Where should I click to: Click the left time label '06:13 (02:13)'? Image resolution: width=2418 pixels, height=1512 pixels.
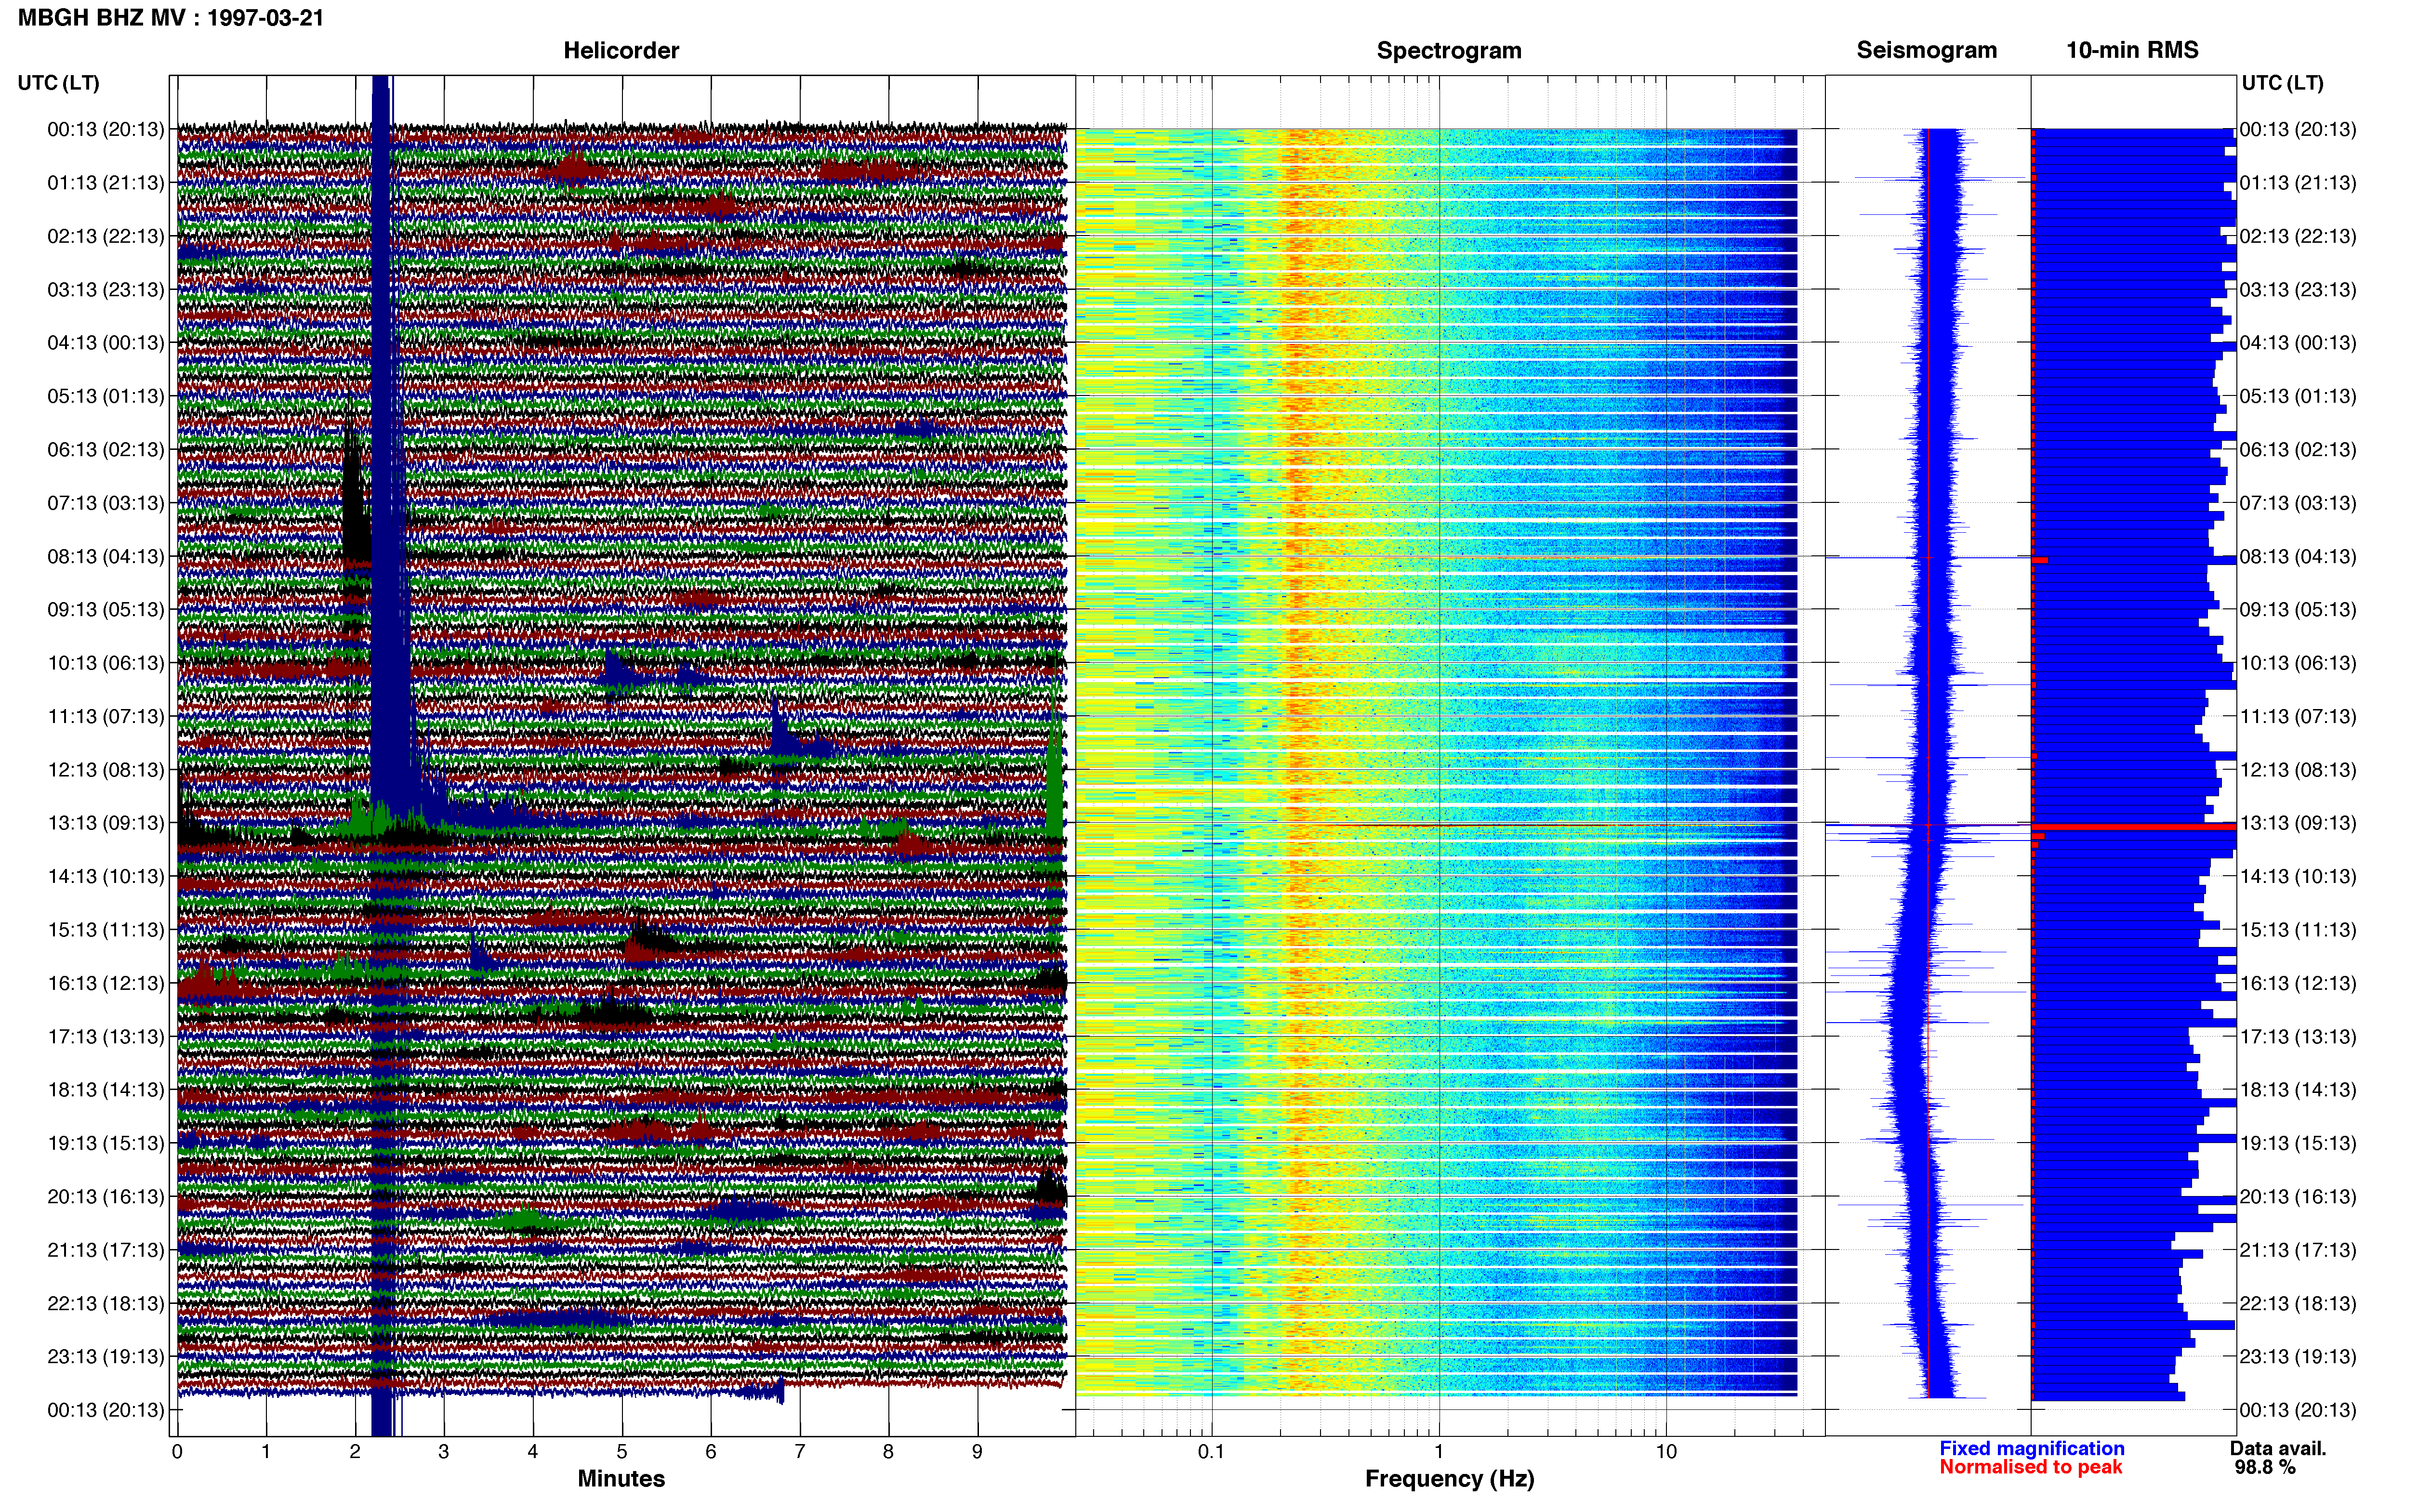coord(106,450)
